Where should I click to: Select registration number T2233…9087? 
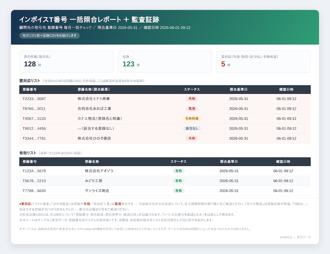pos(34,99)
